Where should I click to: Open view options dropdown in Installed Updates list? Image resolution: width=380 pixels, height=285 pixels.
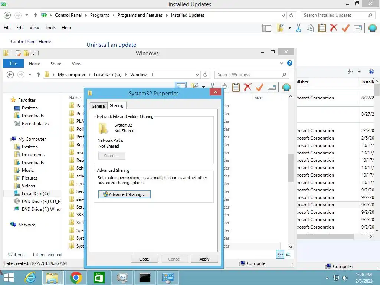tap(359, 72)
